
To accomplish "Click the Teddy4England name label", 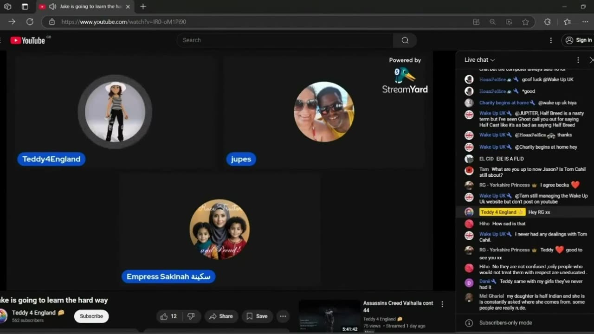I will click(52, 159).
